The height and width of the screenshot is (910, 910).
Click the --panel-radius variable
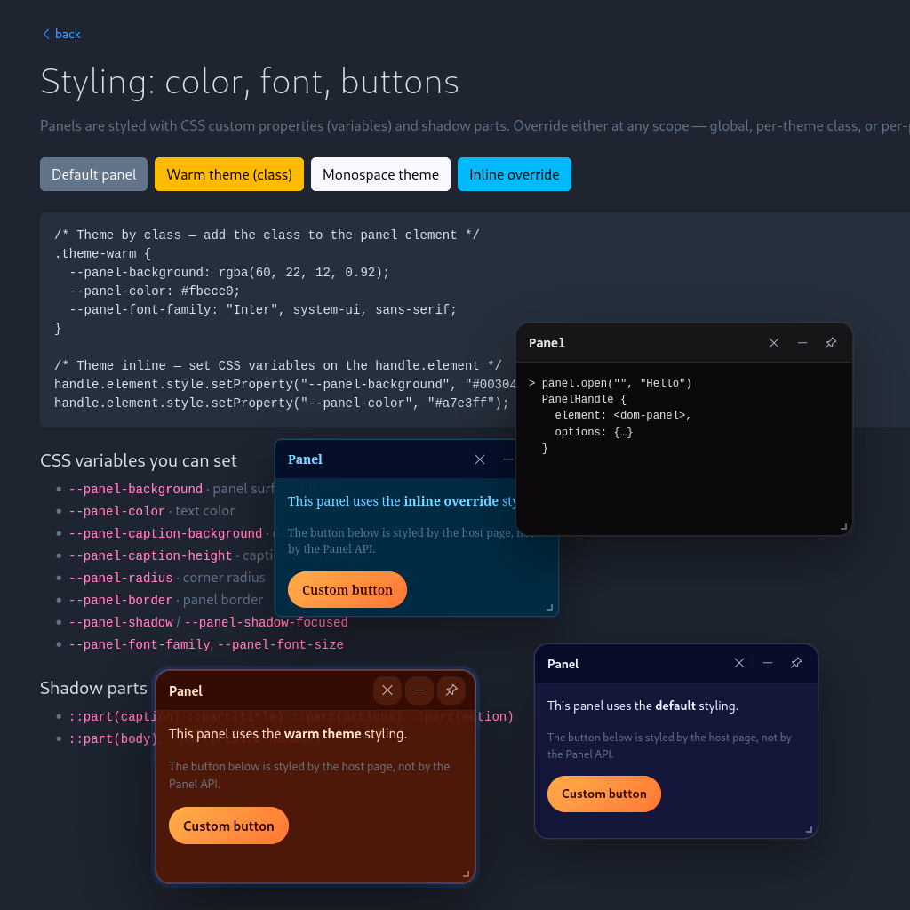pos(121,578)
